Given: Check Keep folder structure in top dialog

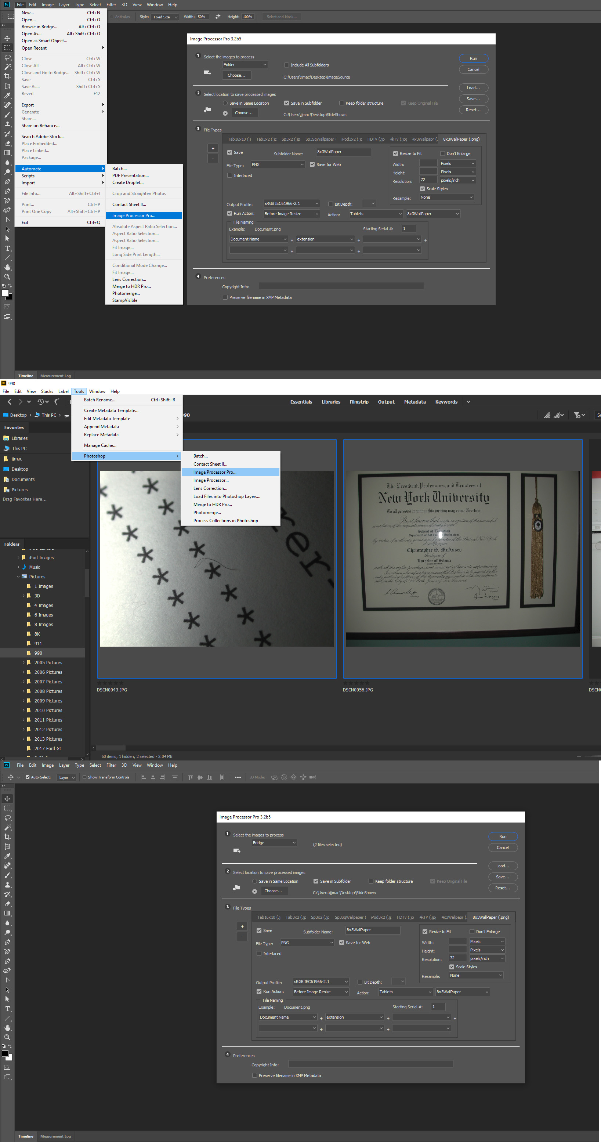Looking at the screenshot, I should (341, 103).
